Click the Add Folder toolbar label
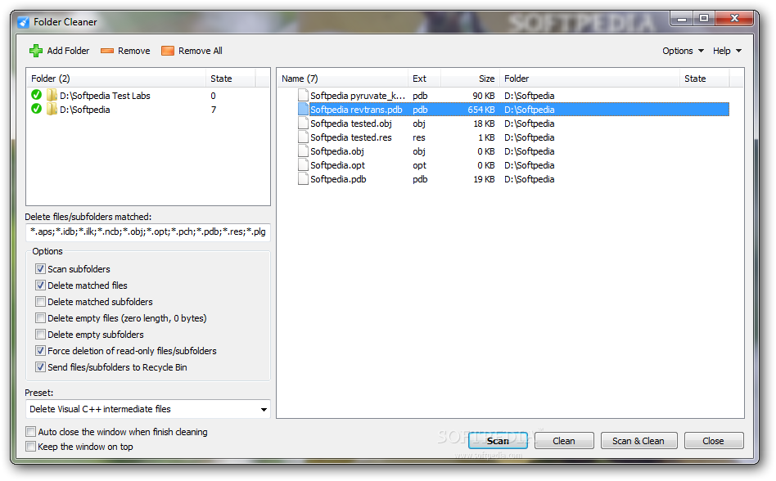Screen dimensions: 776x481 click(68, 51)
